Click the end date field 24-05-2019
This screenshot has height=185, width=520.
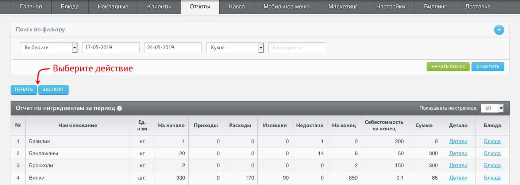point(173,48)
